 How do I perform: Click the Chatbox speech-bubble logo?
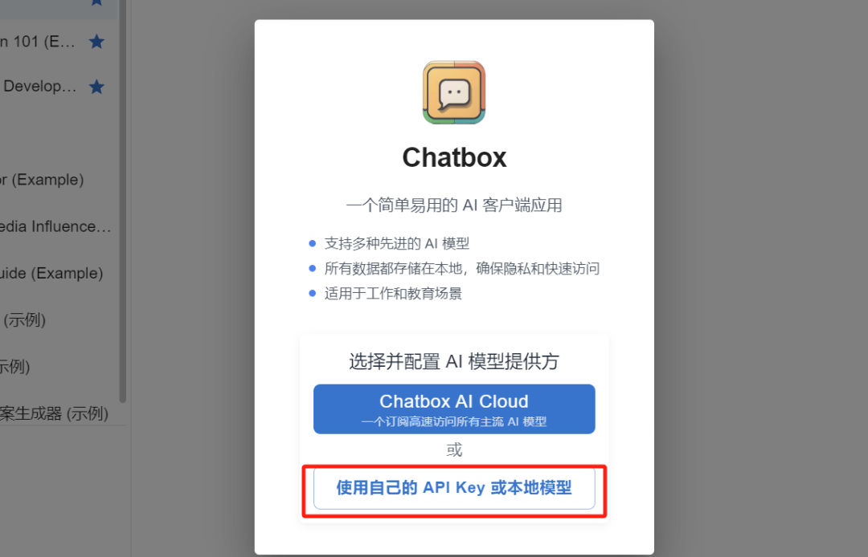point(454,92)
